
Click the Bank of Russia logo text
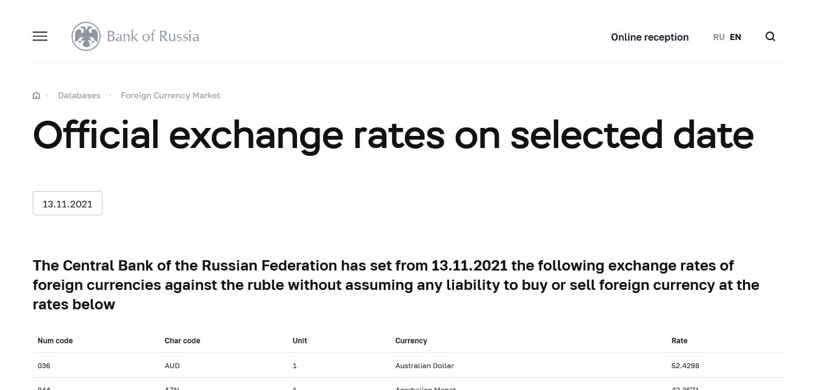pyautogui.click(x=153, y=36)
